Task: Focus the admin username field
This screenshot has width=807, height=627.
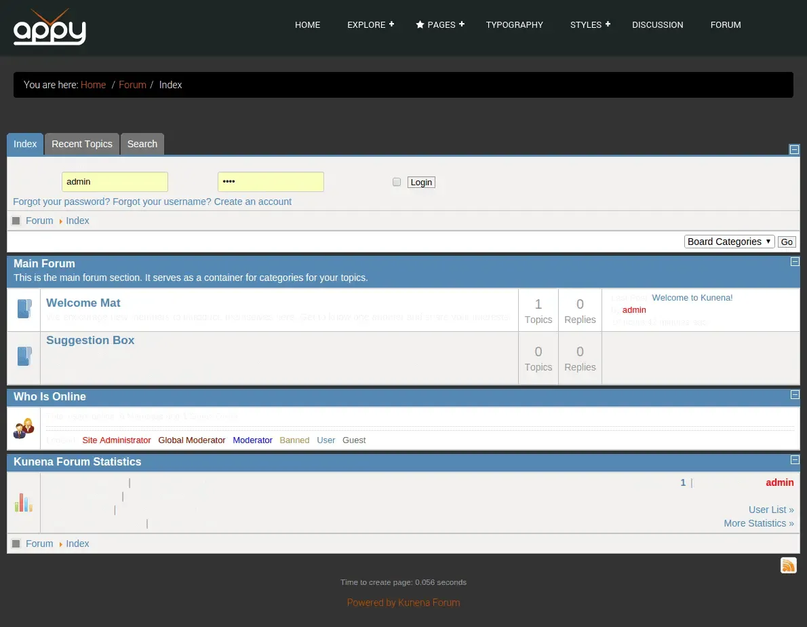Action: [115, 182]
